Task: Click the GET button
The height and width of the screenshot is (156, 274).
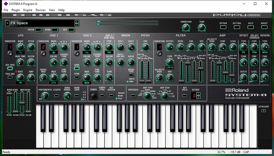Action: click(71, 30)
